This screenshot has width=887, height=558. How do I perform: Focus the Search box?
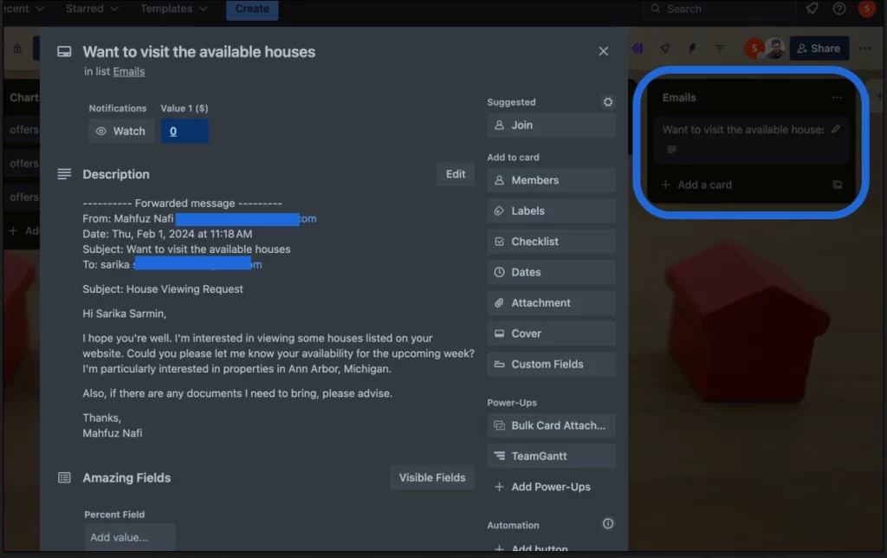(x=720, y=9)
